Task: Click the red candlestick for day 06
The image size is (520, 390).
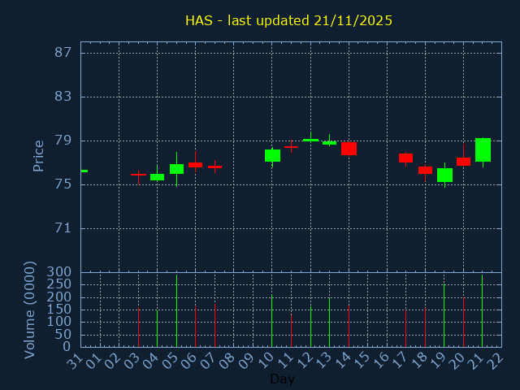Action: pyautogui.click(x=195, y=165)
